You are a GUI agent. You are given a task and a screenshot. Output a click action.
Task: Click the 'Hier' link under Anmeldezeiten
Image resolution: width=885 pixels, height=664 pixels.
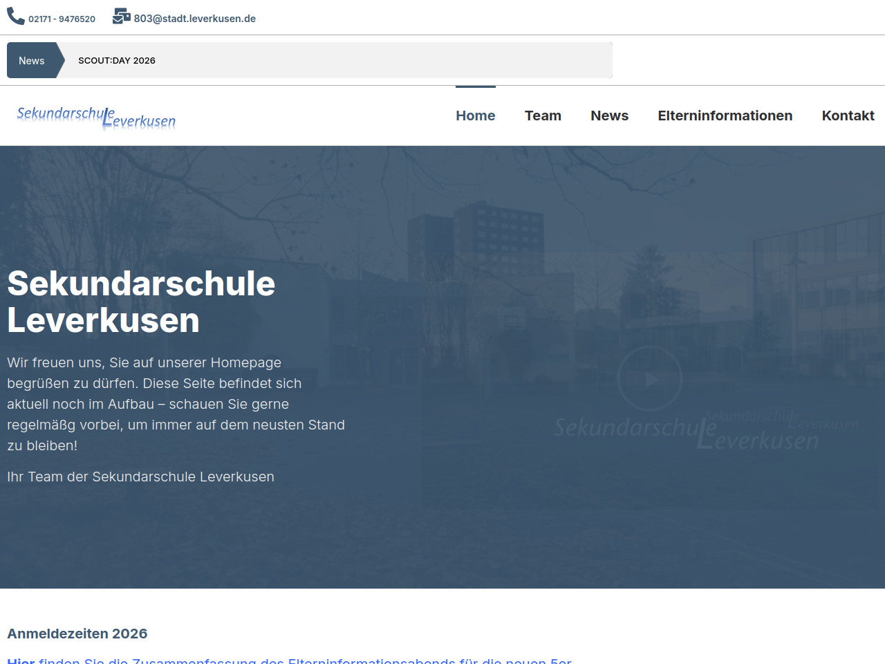click(21, 661)
